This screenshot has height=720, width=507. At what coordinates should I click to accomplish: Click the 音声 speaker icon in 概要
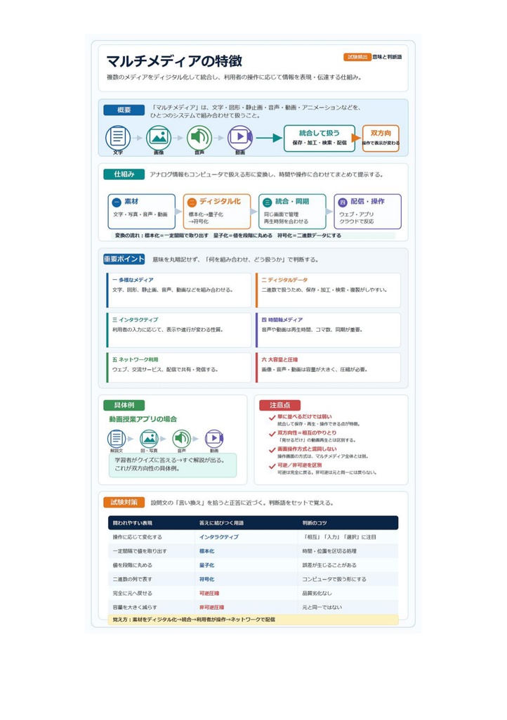pyautogui.click(x=199, y=137)
